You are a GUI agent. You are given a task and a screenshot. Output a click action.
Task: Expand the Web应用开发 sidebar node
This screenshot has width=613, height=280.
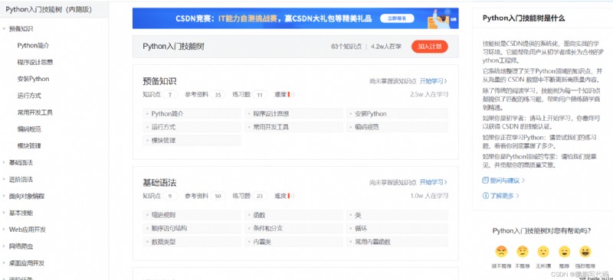(4, 230)
